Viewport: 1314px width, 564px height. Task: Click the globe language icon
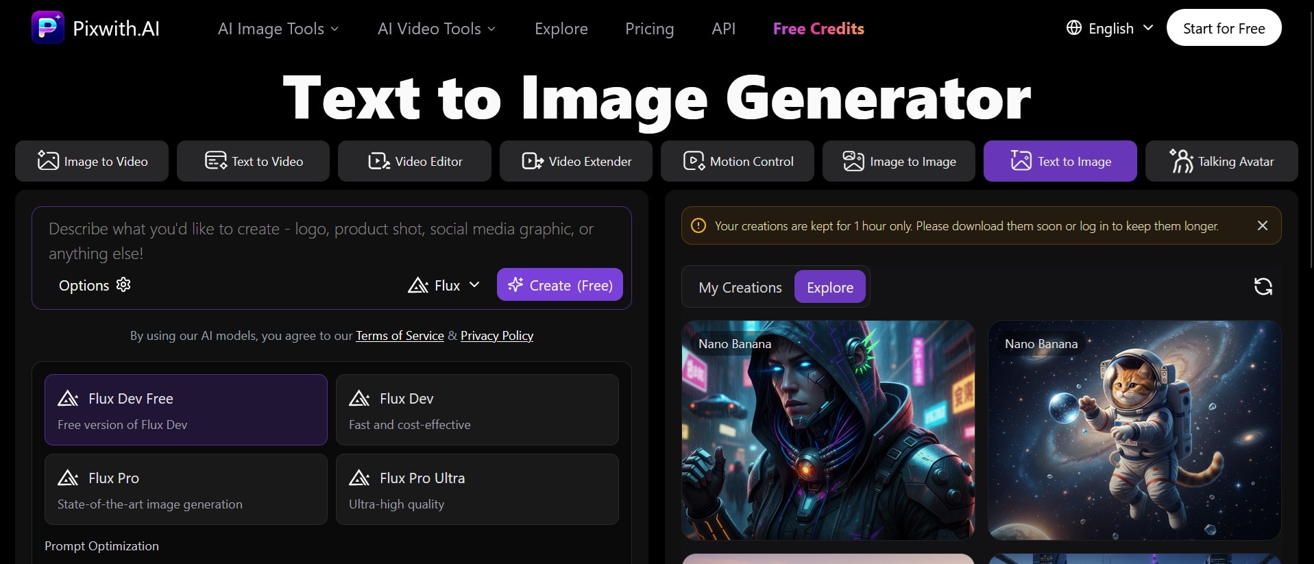coord(1074,28)
